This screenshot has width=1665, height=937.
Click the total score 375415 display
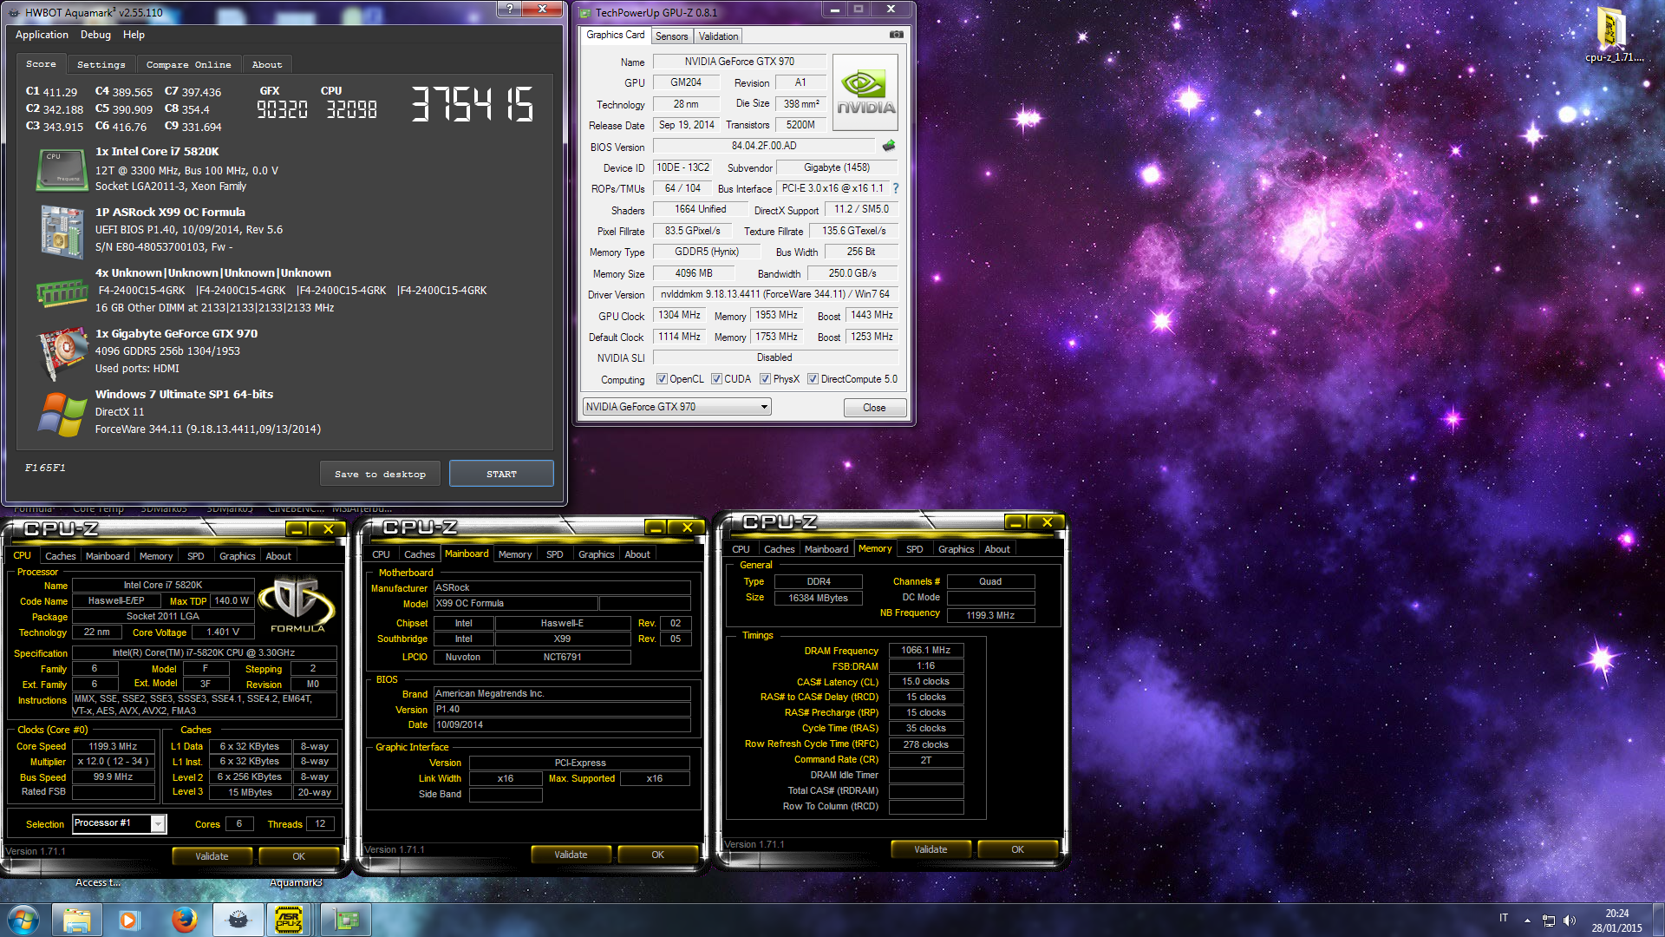coord(473,104)
